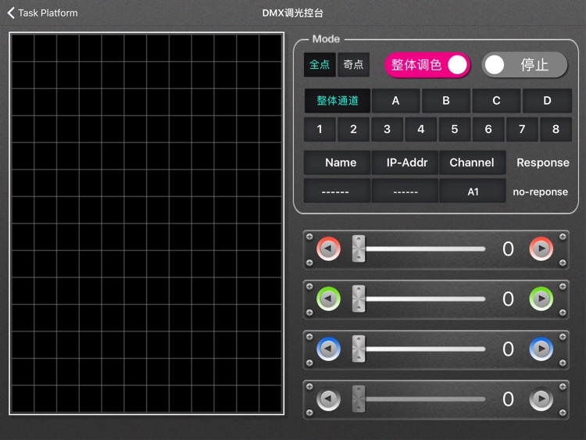Viewport: 586px width, 440px height.
Task: Choose group D
Action: click(547, 101)
